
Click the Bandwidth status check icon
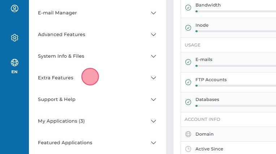coord(188,8)
